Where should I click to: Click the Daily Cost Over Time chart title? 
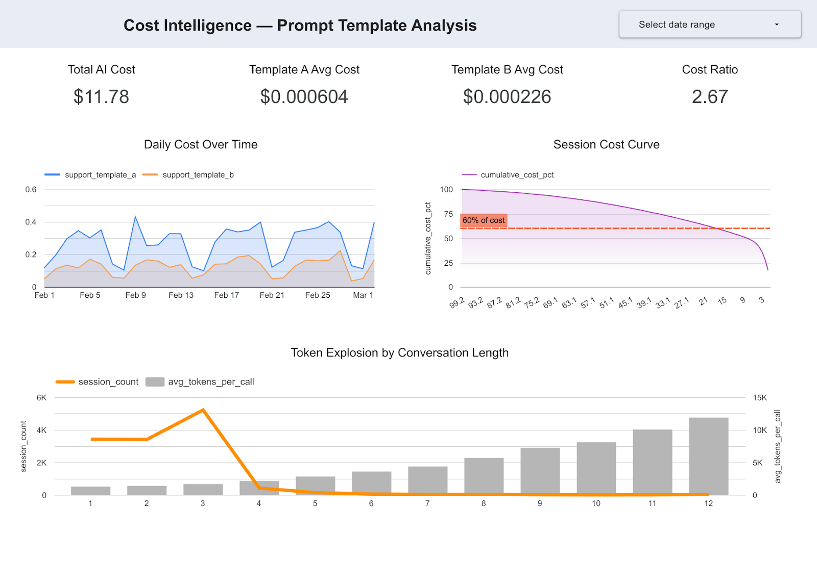pyautogui.click(x=201, y=144)
